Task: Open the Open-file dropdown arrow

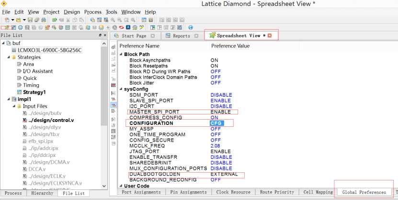Action: (x=24, y=20)
